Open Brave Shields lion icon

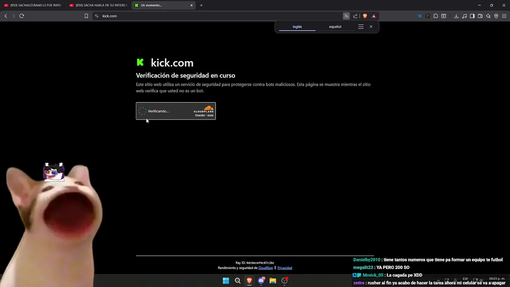point(365,16)
